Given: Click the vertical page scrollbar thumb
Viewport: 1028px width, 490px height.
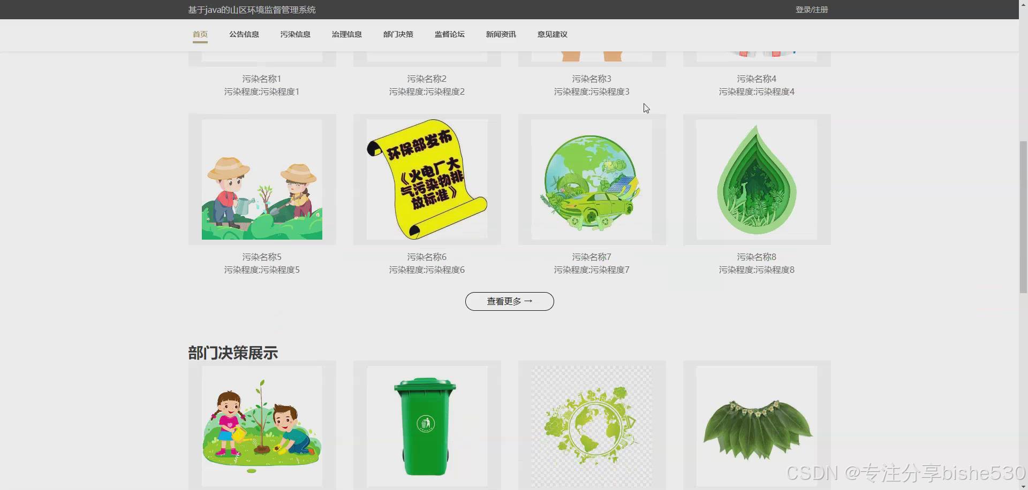Looking at the screenshot, I should [1023, 217].
